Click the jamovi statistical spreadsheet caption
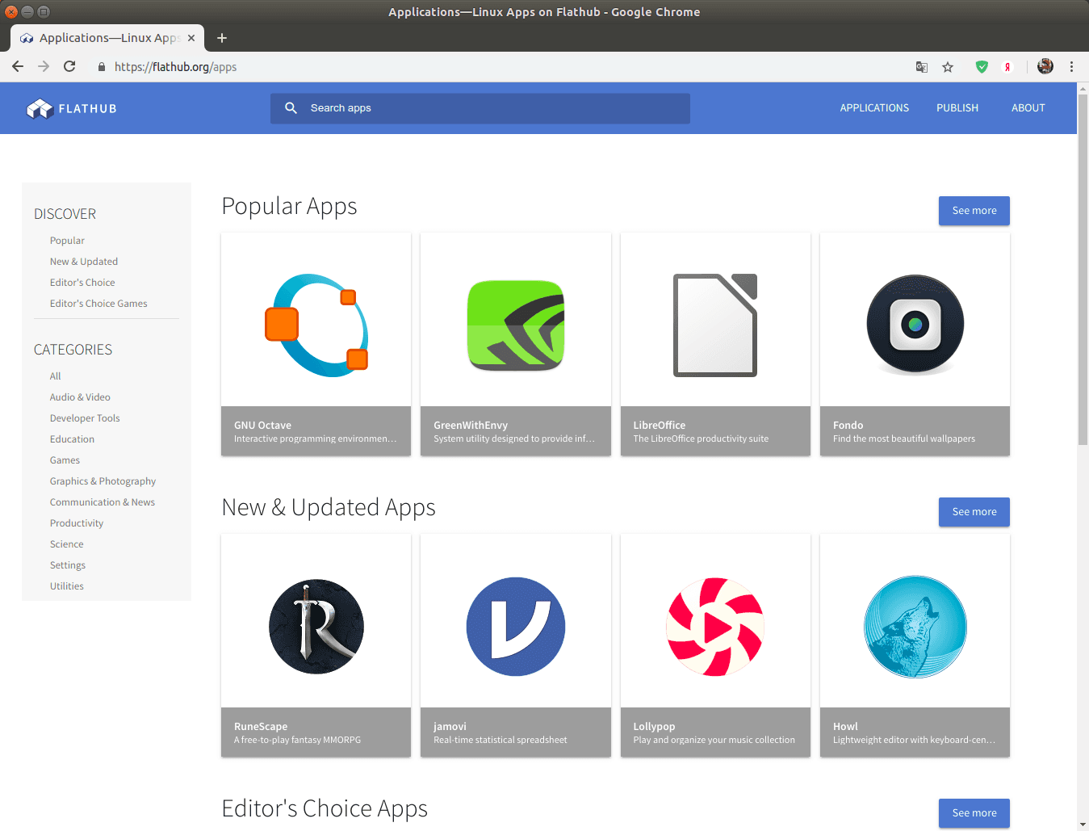The image size is (1089, 831). 516,732
